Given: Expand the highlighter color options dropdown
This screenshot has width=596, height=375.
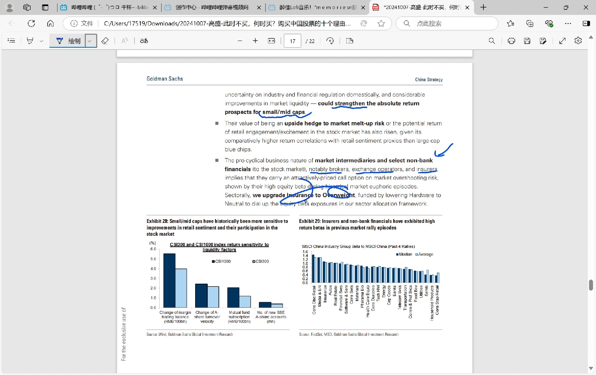Looking at the screenshot, I should 41,41.
